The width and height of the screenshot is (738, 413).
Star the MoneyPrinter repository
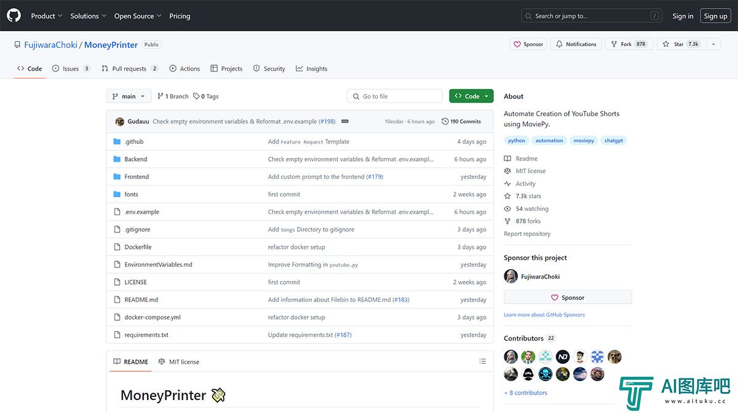point(681,44)
